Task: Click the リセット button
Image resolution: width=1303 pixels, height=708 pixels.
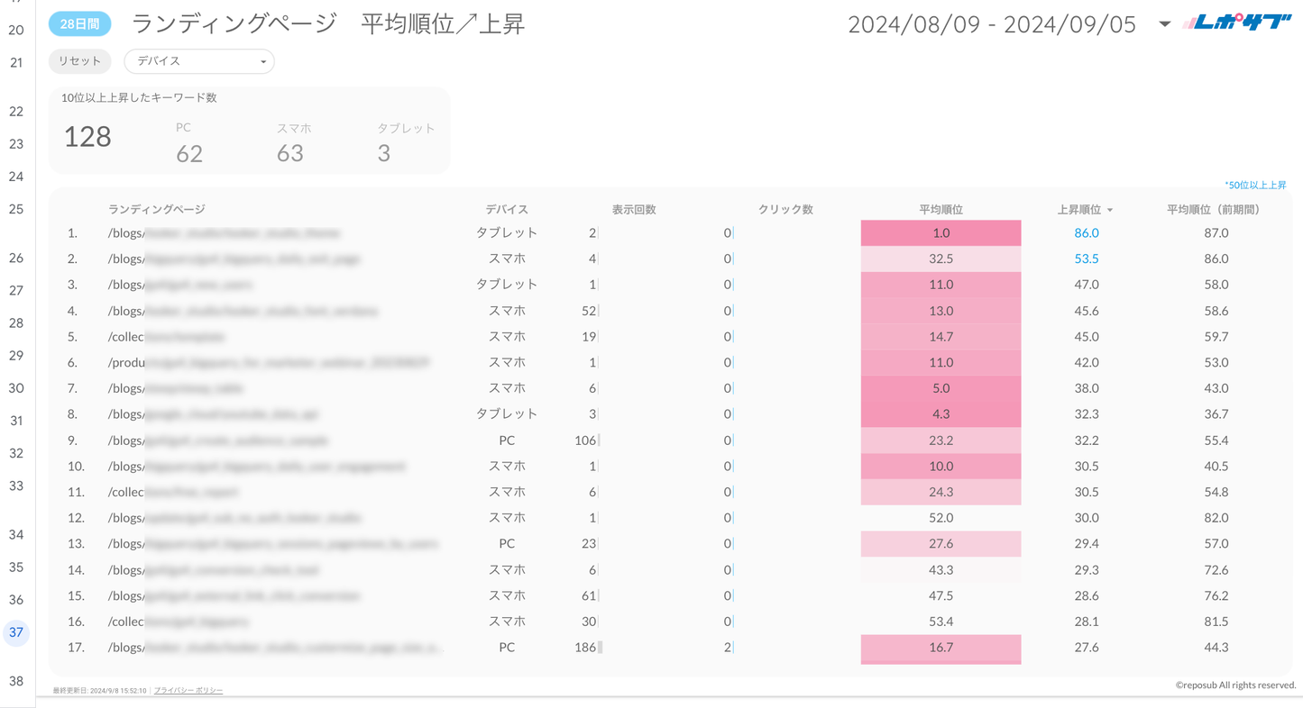Action: 79,61
